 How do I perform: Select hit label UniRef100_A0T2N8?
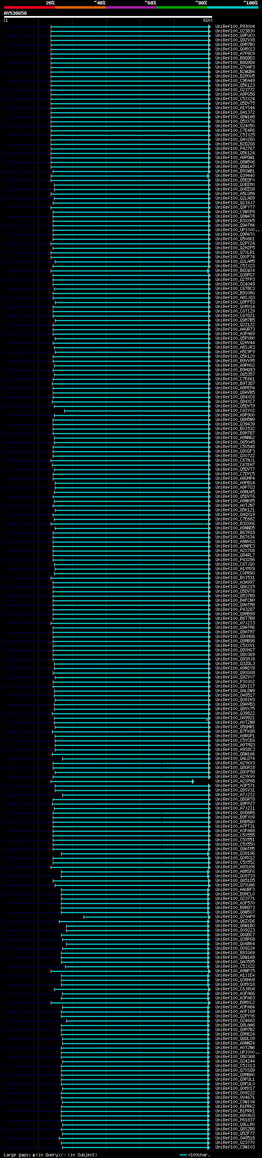(235, 723)
